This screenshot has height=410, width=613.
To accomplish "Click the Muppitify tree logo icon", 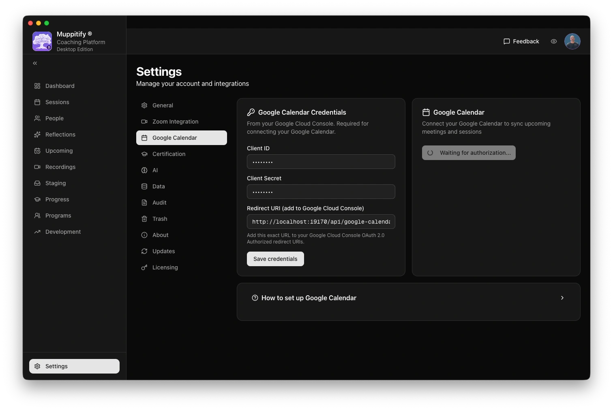I will tap(42, 41).
